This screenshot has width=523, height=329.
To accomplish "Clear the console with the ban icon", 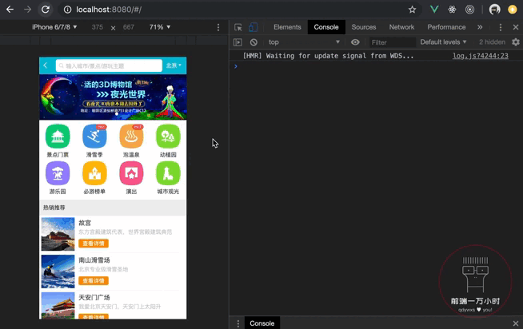I will [x=254, y=42].
